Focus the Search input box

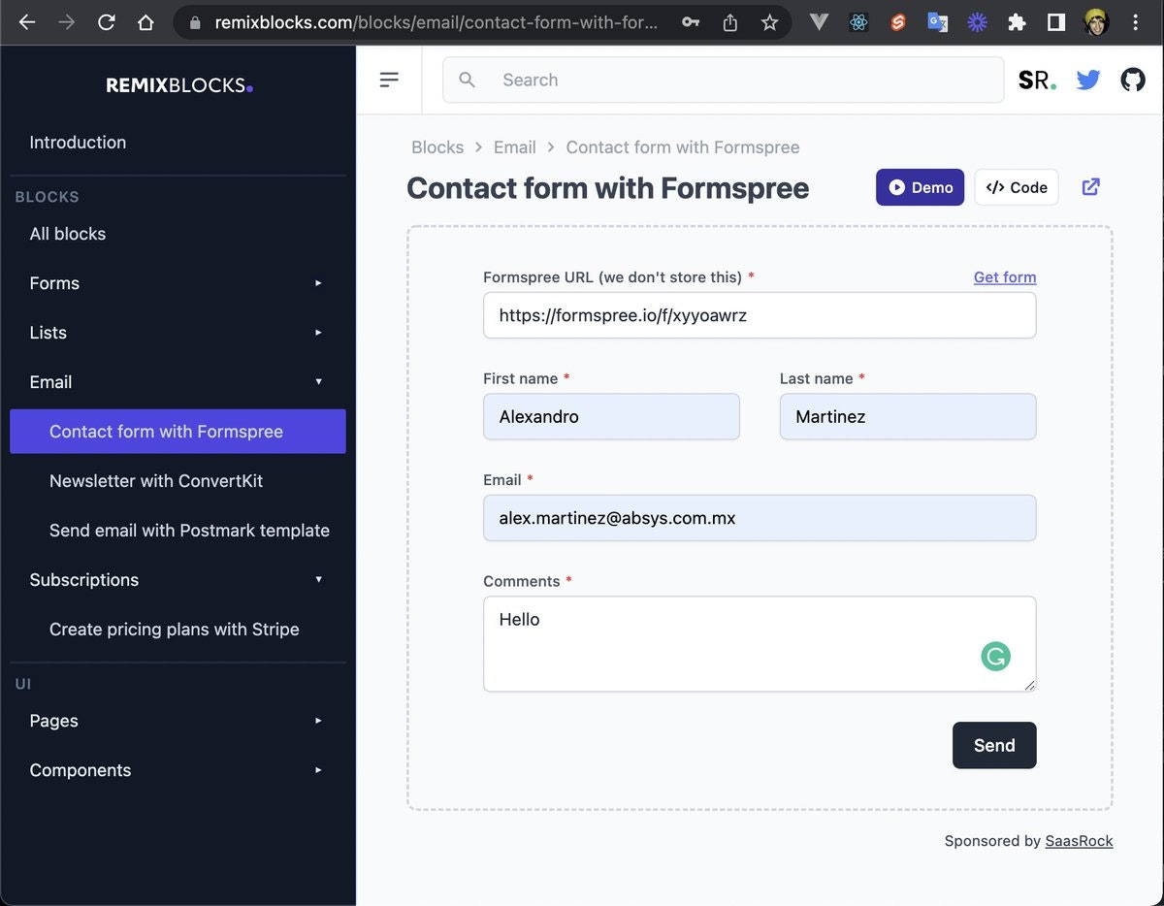[x=723, y=80]
